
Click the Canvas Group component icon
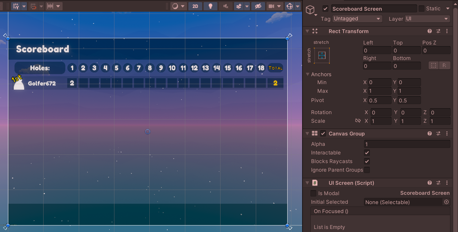[315, 133]
